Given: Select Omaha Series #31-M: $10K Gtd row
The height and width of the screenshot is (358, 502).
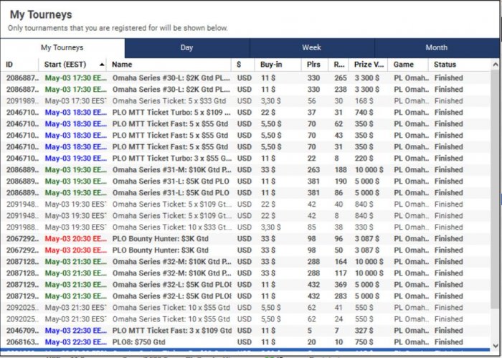Looking at the screenshot, I should point(245,170).
